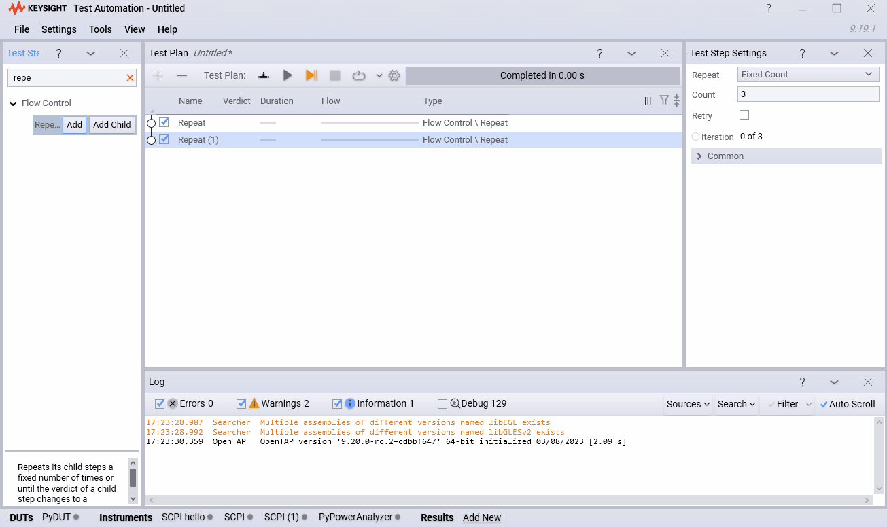Switch to the Results tab at bottom

pos(436,517)
